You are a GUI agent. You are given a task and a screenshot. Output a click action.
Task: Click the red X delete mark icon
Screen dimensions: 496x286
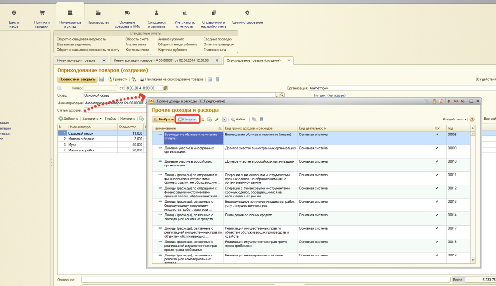(224, 120)
